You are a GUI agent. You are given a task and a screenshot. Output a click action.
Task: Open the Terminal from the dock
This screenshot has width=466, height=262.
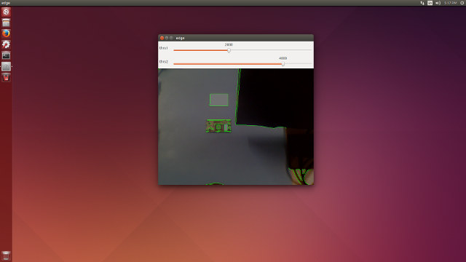[x=6, y=55]
